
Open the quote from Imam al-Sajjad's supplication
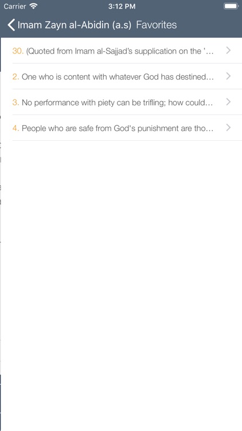(121, 51)
